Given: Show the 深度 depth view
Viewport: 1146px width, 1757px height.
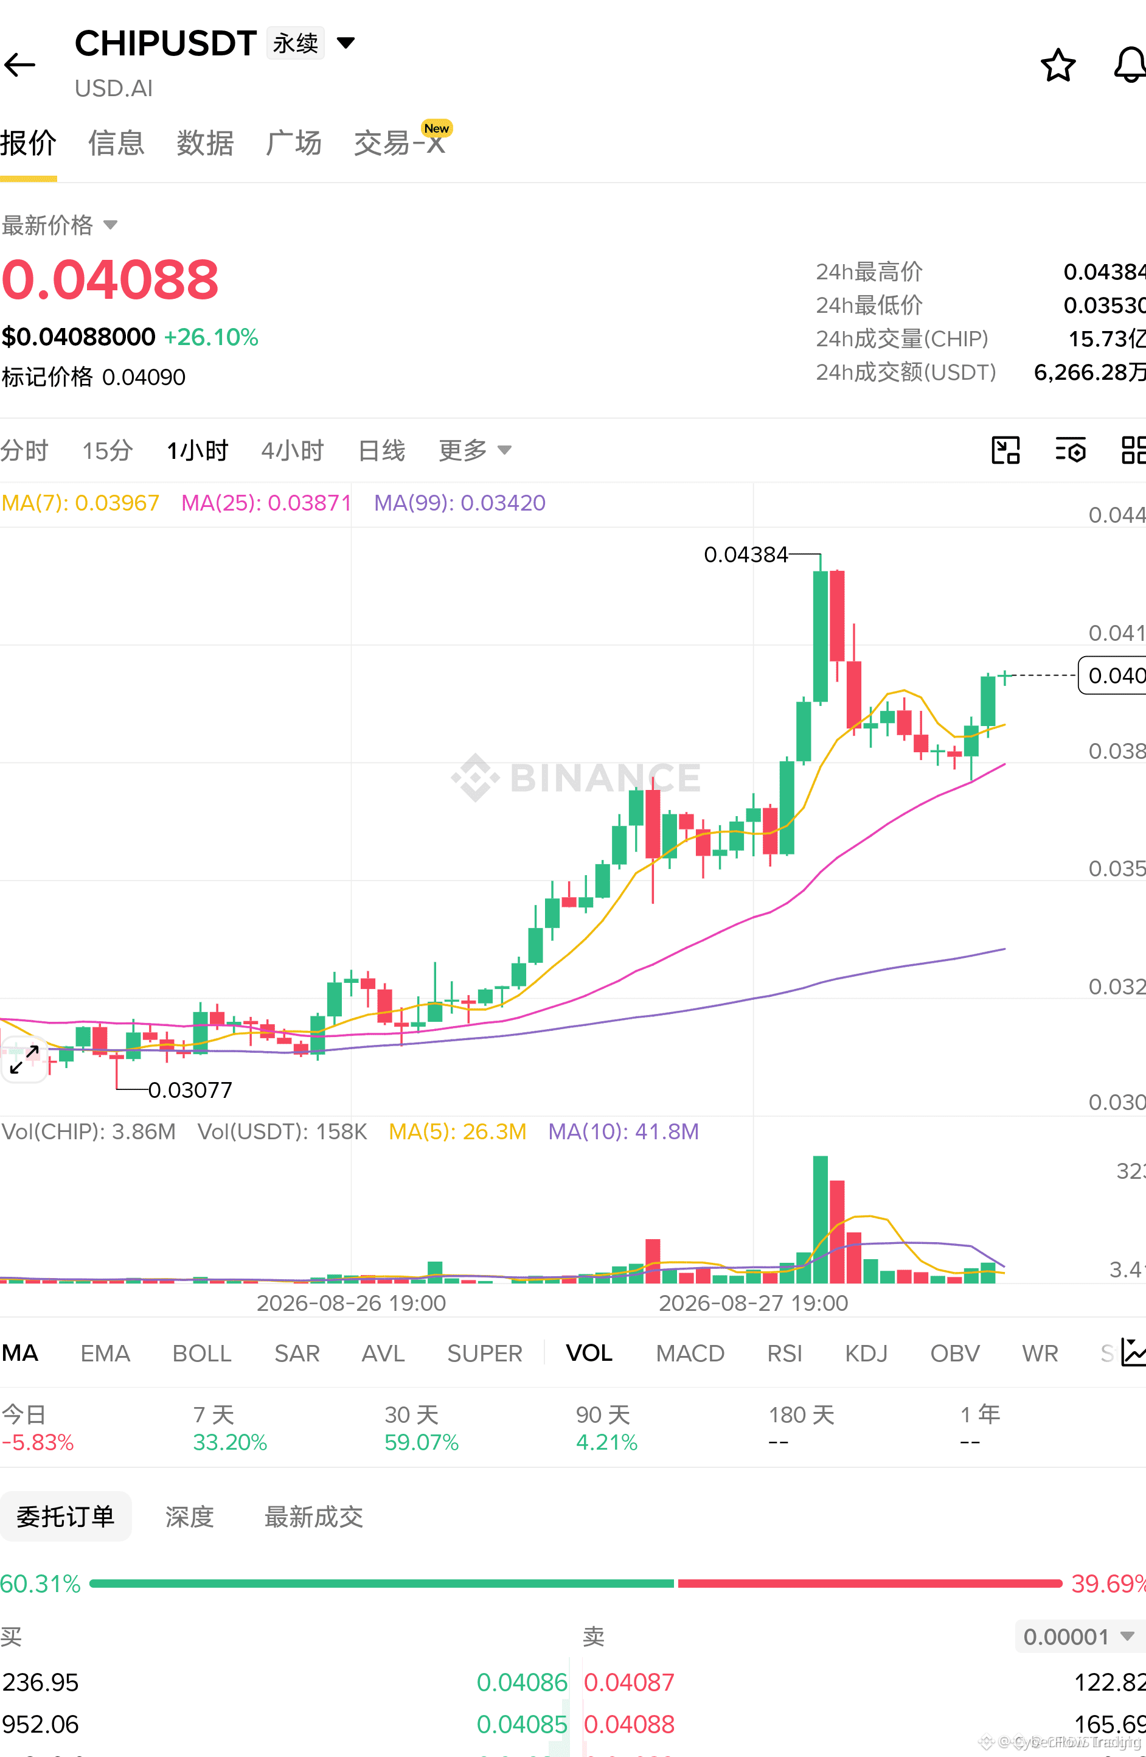Looking at the screenshot, I should tap(190, 1517).
